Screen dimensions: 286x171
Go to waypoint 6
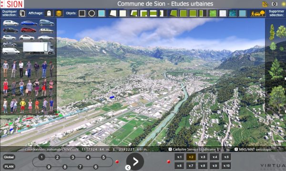point(96,167)
